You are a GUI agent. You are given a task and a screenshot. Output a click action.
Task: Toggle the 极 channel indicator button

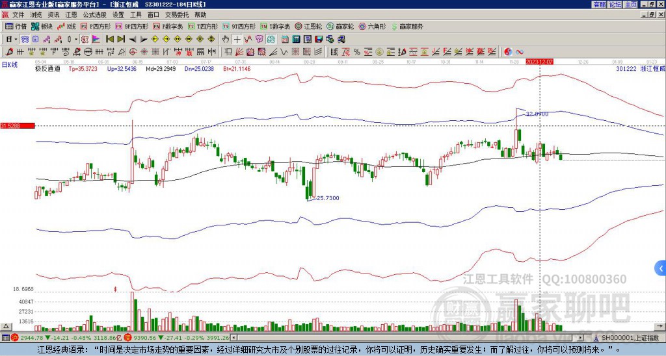click(84, 40)
